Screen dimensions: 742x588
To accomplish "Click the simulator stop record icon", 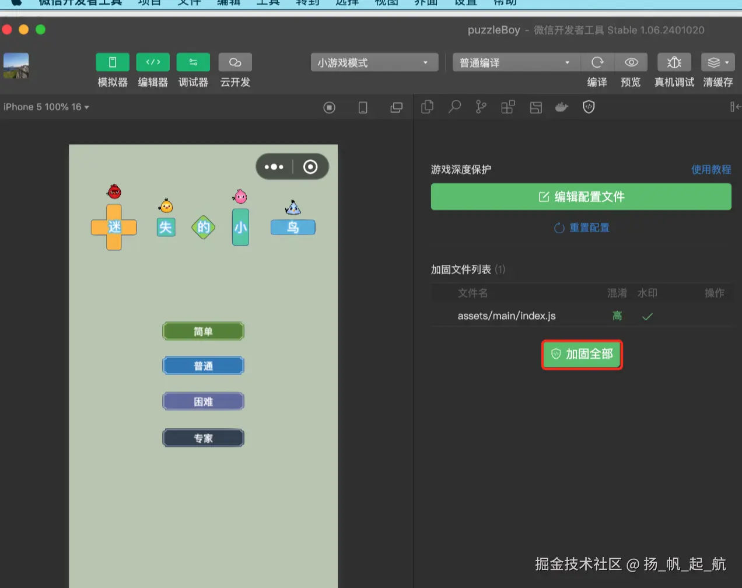I will (330, 107).
